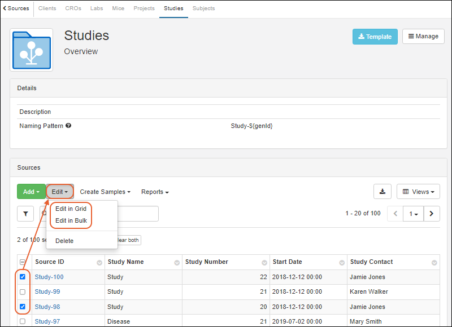Image resolution: width=452 pixels, height=327 pixels.
Task: Click the Template download button
Action: click(375, 37)
